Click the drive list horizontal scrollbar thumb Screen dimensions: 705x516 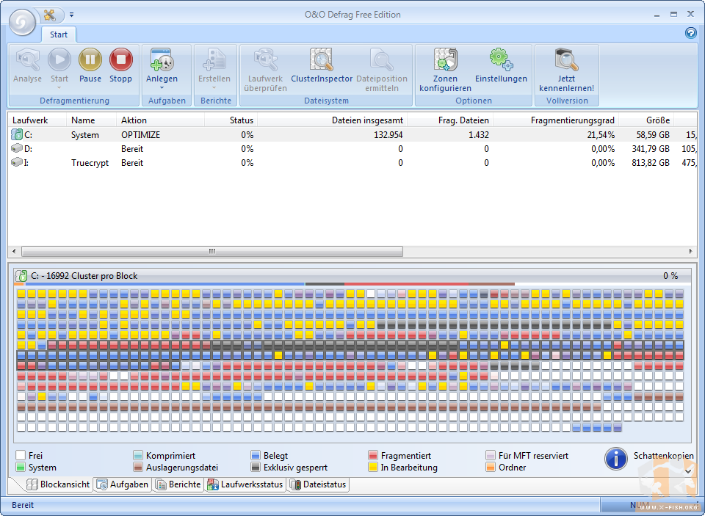pyautogui.click(x=212, y=251)
